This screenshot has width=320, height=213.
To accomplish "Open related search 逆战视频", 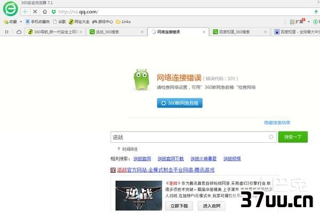I will 232,159.
